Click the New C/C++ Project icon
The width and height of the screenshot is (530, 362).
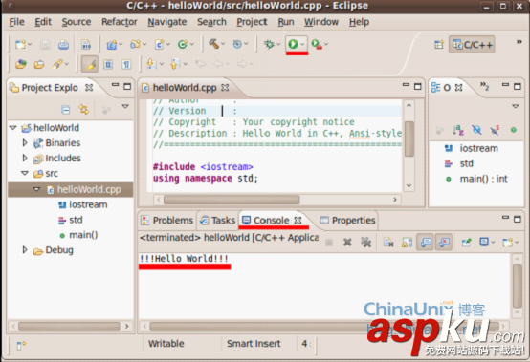(x=112, y=44)
